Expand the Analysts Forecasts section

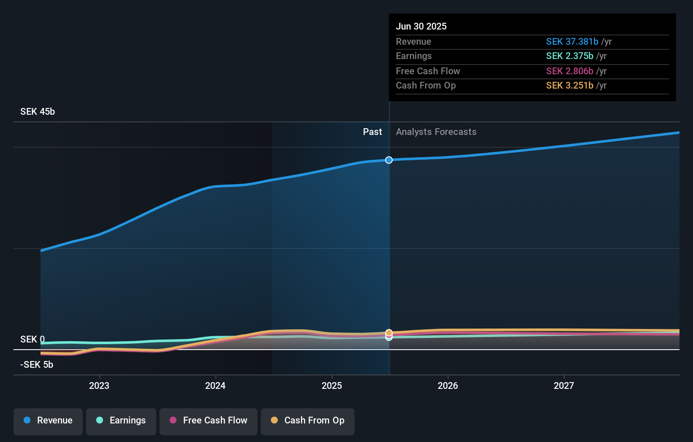click(x=436, y=132)
